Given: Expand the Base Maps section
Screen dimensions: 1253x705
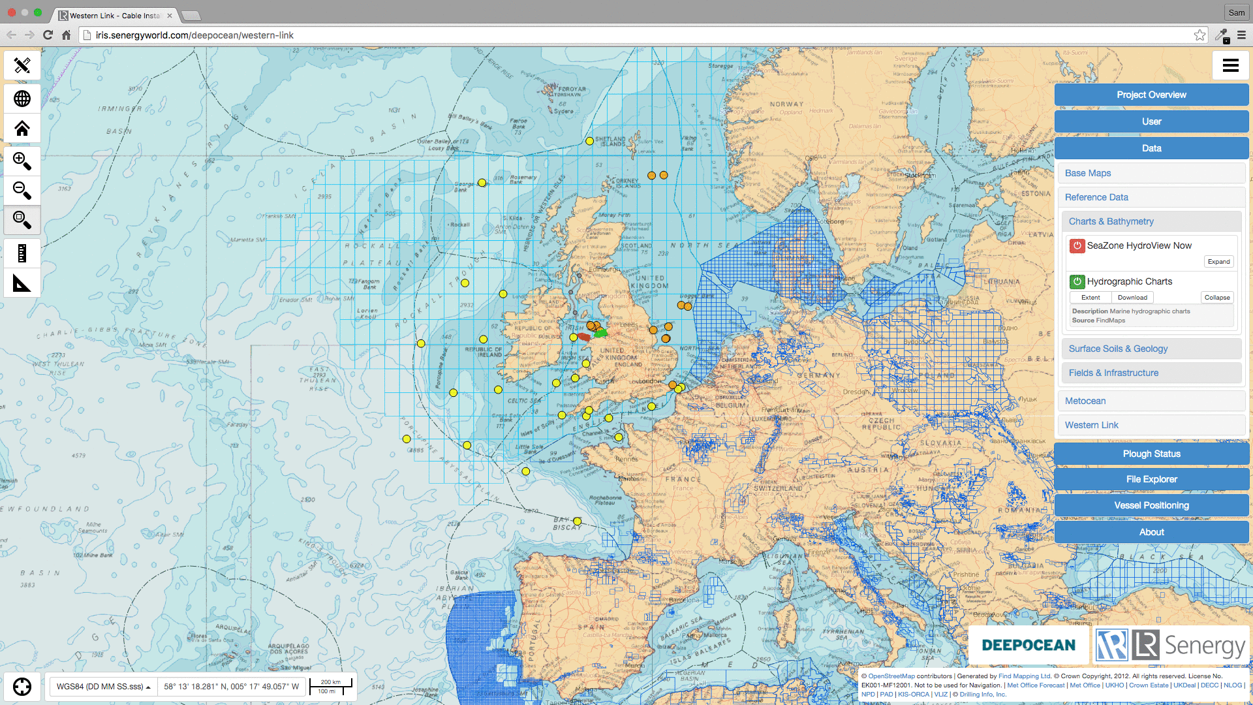Looking at the screenshot, I should point(1152,173).
